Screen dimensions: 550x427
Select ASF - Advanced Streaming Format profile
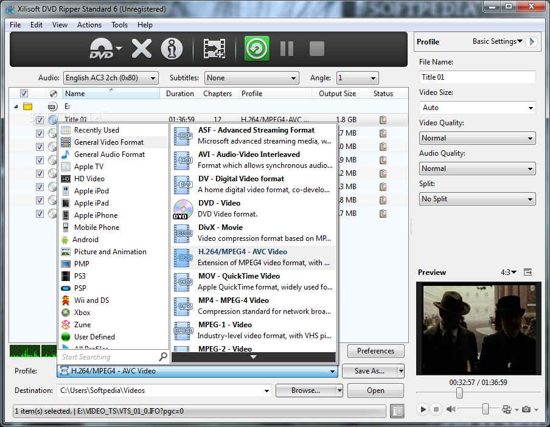(x=253, y=136)
